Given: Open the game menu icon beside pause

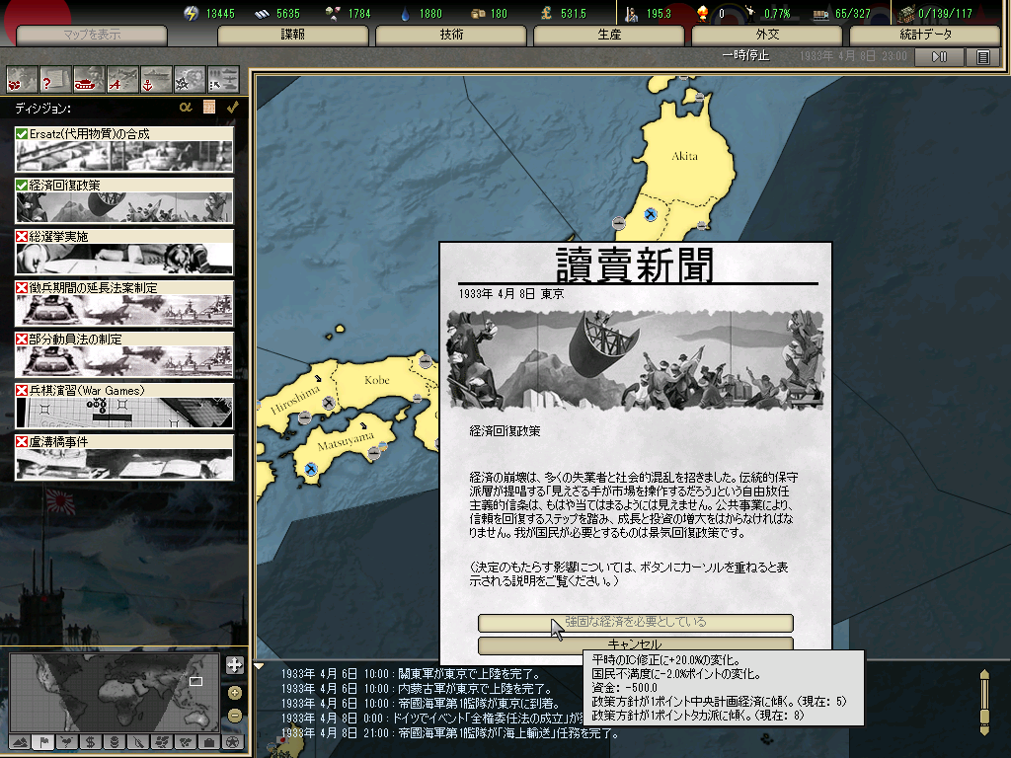Looking at the screenshot, I should point(983,56).
